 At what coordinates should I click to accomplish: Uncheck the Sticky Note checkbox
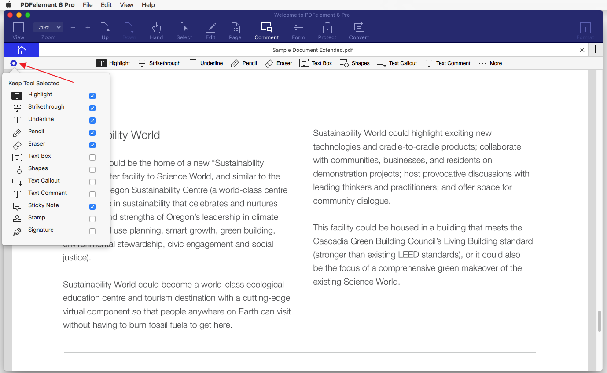point(92,207)
